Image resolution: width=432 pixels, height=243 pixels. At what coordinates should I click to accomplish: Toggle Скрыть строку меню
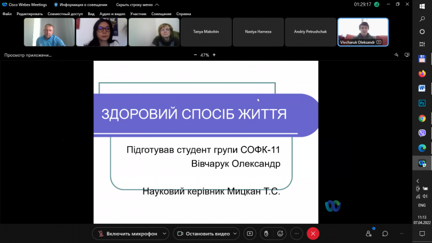[137, 4]
